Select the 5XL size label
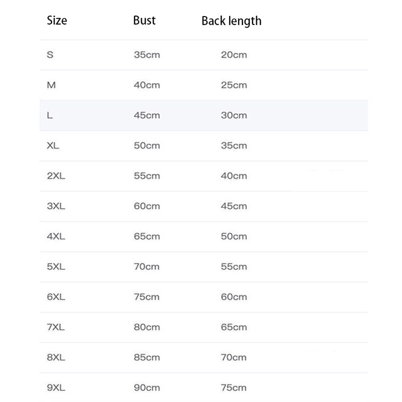402x402 pixels. tap(56, 267)
